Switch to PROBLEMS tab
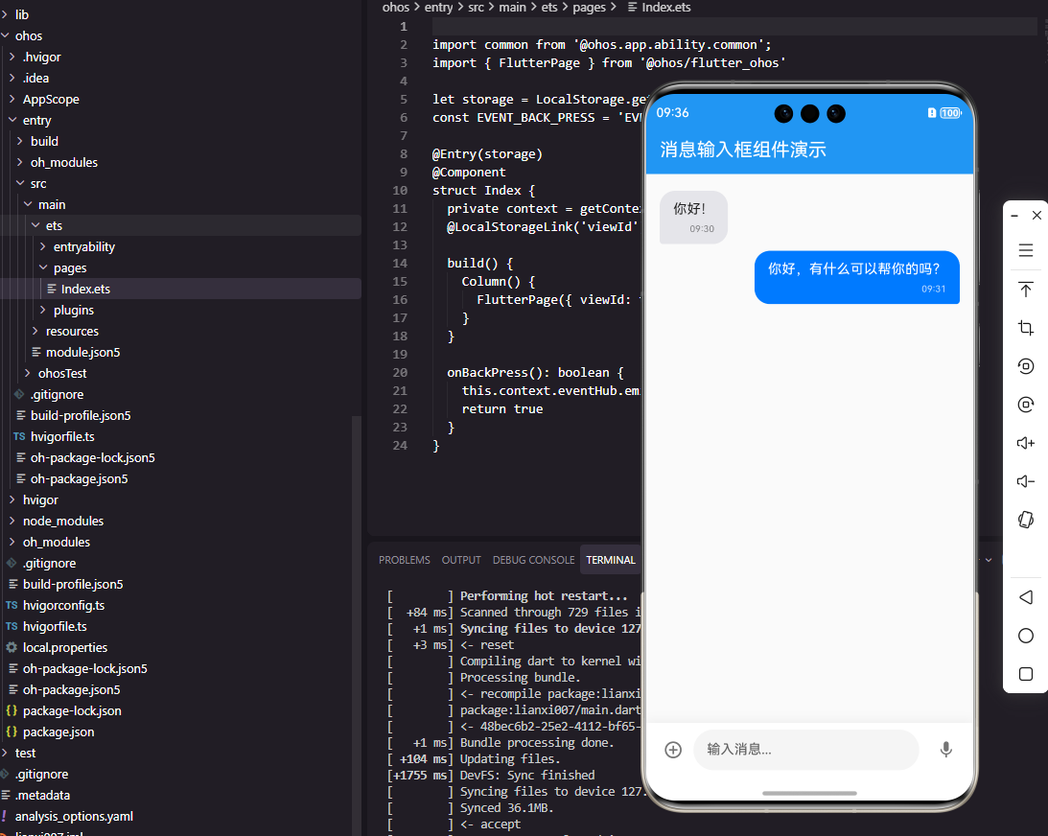Image resolution: width=1048 pixels, height=836 pixels. pyautogui.click(x=405, y=560)
